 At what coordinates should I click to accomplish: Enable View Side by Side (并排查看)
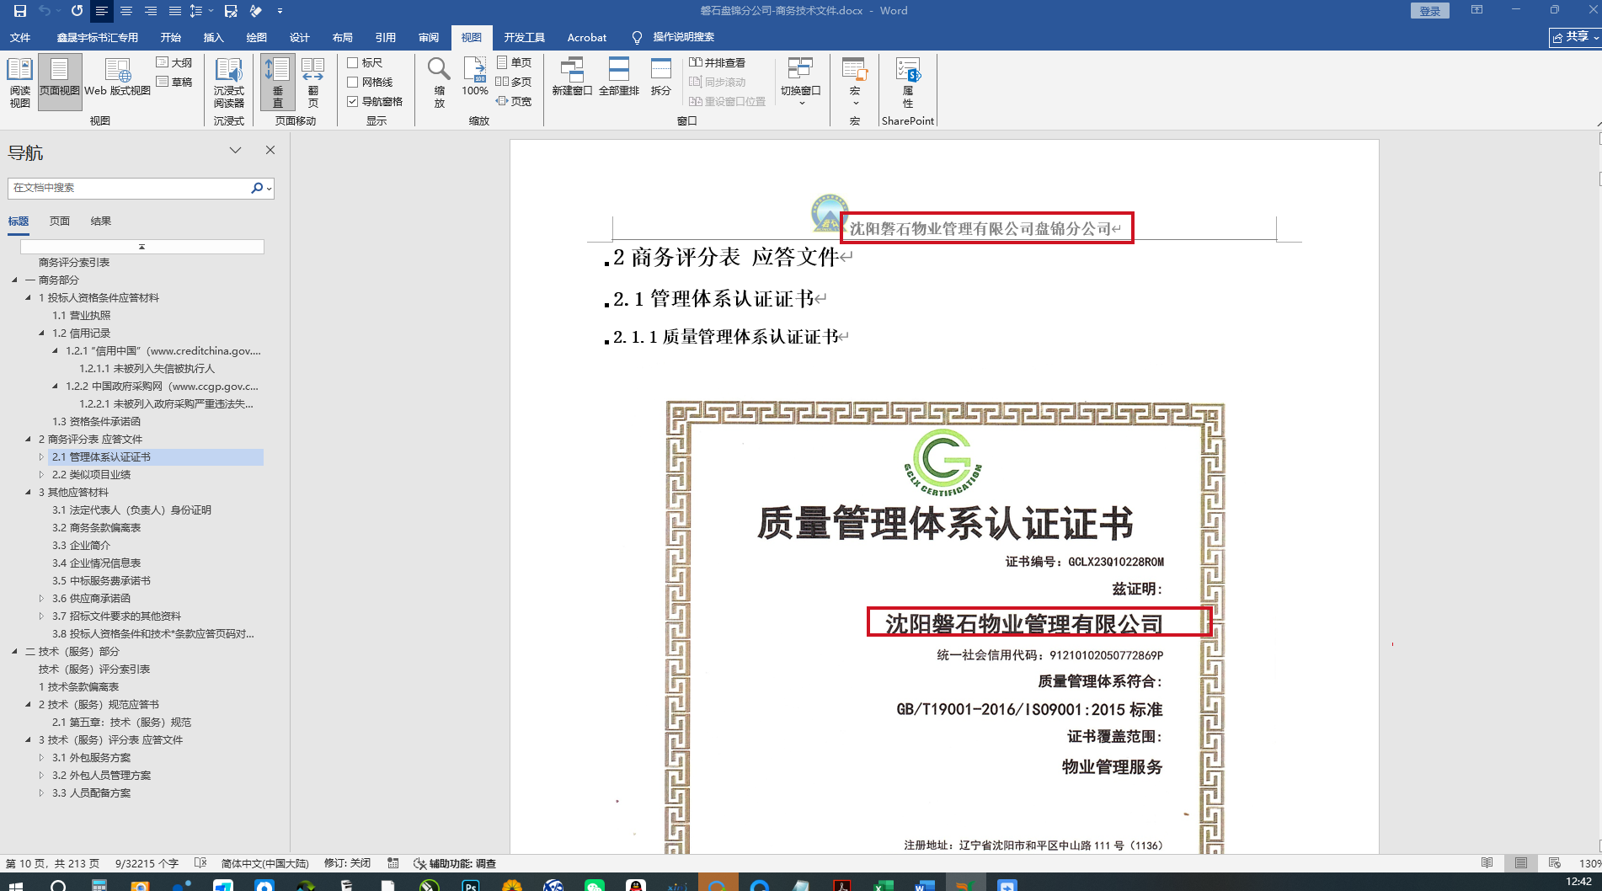point(718,62)
